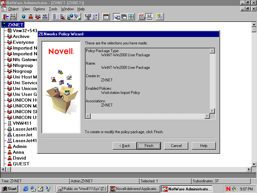257x193 pixels.
Task: Click 'Subordinates: 37' in status bar
Action: pyautogui.click(x=206, y=181)
